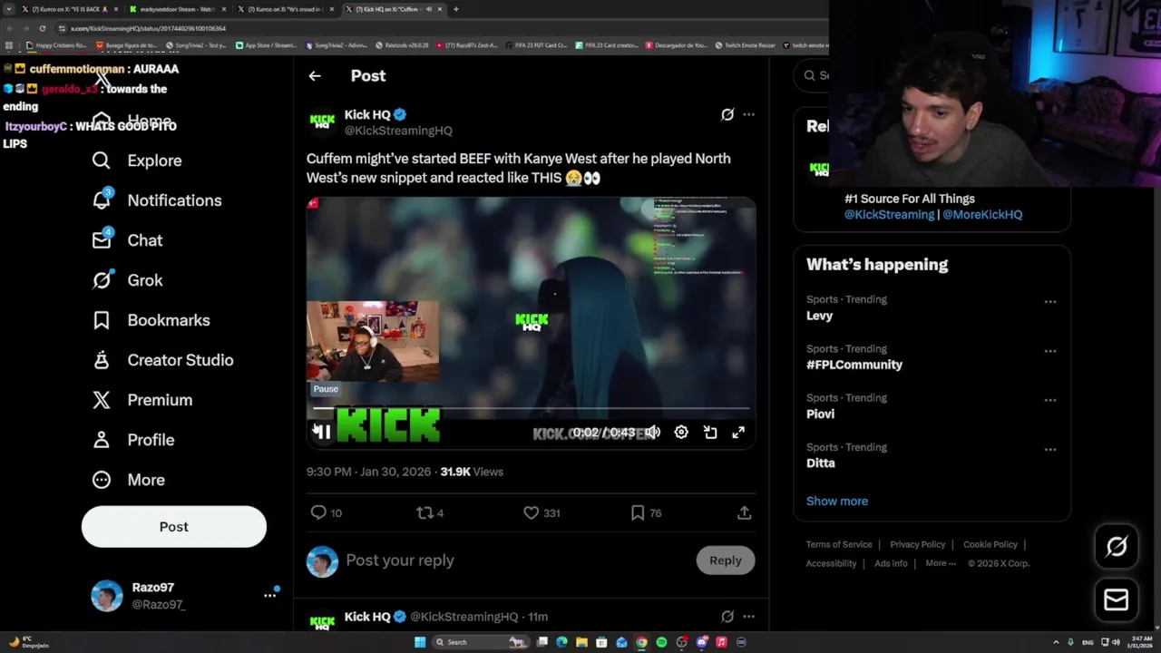Click the share icon under the post

pos(744,512)
